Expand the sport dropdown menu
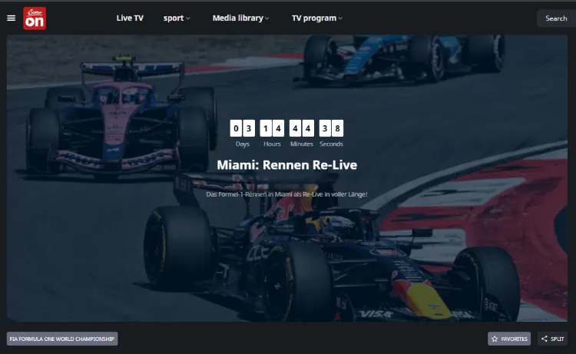This screenshot has width=576, height=354. (177, 18)
